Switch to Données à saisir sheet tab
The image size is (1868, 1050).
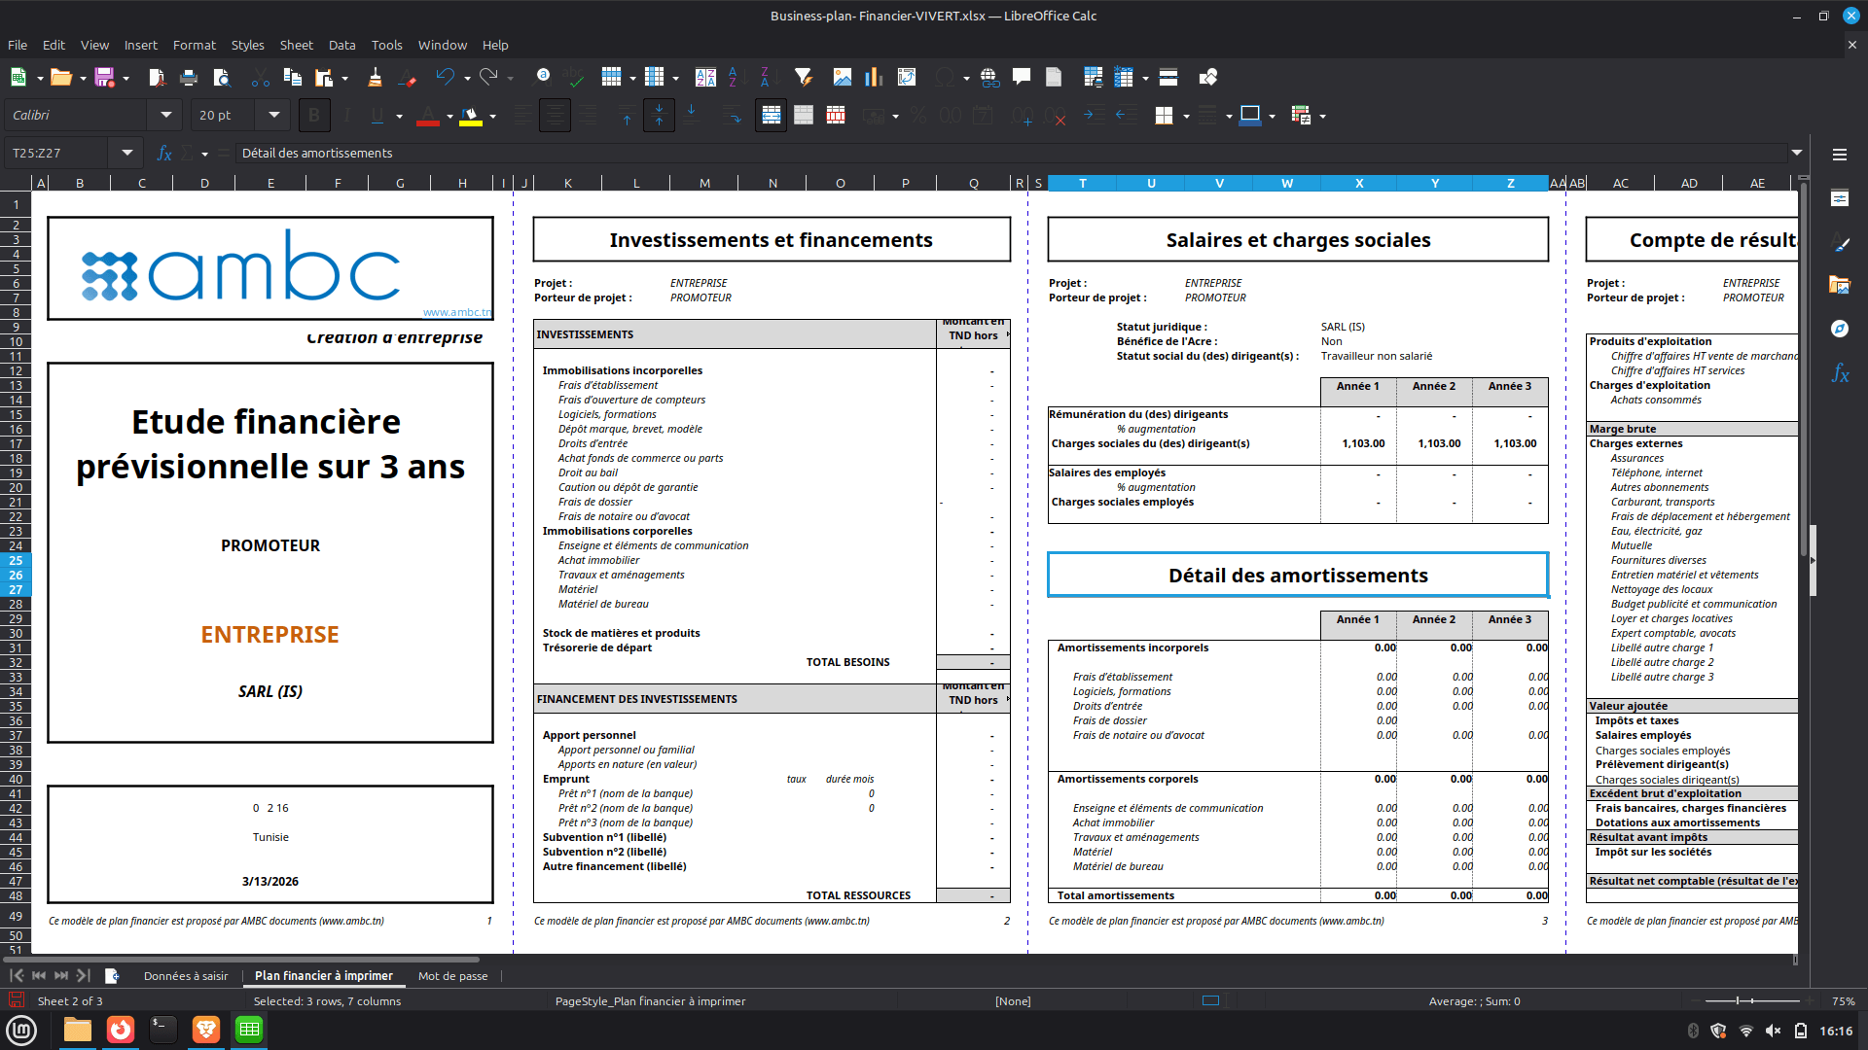tap(186, 976)
